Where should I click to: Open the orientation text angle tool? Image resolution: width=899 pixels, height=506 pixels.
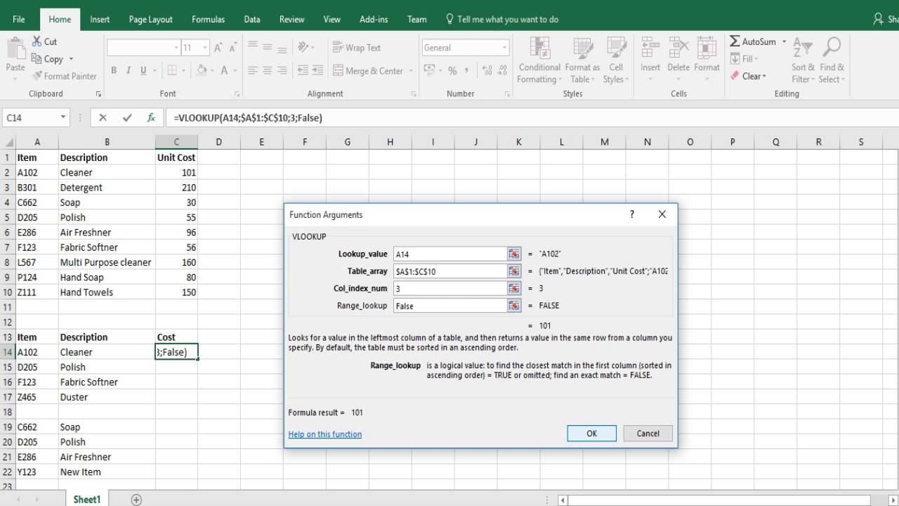[x=303, y=48]
